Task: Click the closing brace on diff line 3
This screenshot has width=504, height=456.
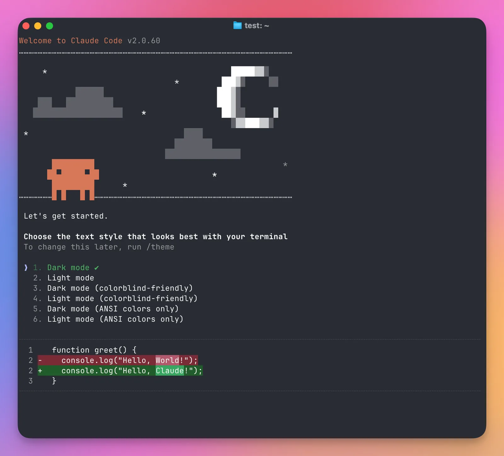Action: coord(54,381)
